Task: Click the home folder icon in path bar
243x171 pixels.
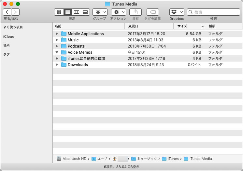Action: coord(115,159)
